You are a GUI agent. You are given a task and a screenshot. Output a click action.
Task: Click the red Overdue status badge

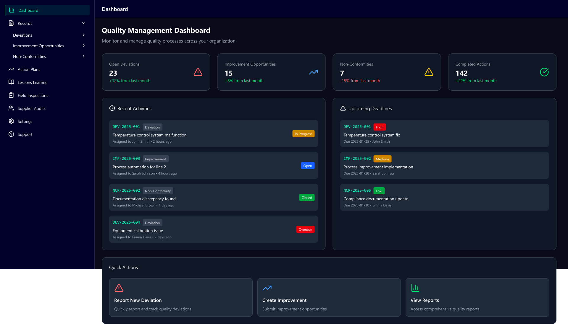point(305,229)
